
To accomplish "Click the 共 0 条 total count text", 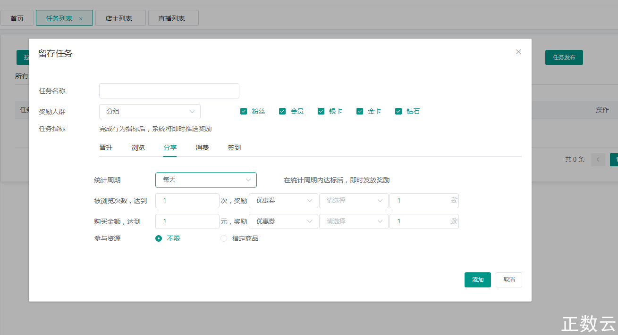I will (x=575, y=159).
